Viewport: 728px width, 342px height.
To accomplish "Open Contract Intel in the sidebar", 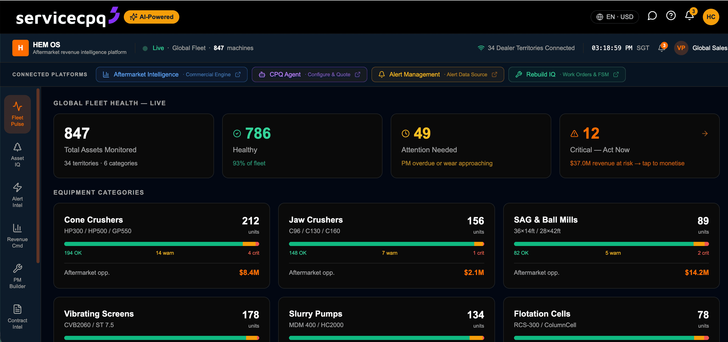I will [17, 317].
